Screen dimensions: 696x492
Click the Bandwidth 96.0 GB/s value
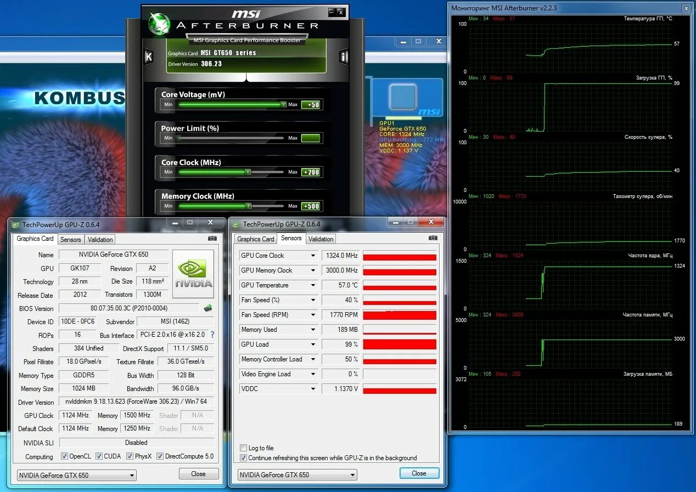pos(186,388)
